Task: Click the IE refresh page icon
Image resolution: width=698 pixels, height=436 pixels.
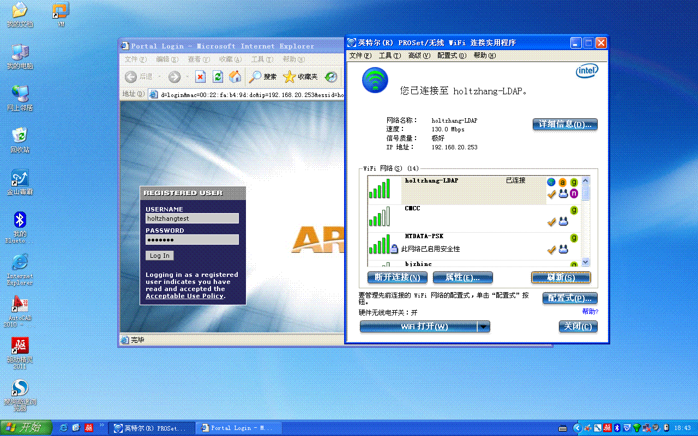Action: pyautogui.click(x=218, y=77)
